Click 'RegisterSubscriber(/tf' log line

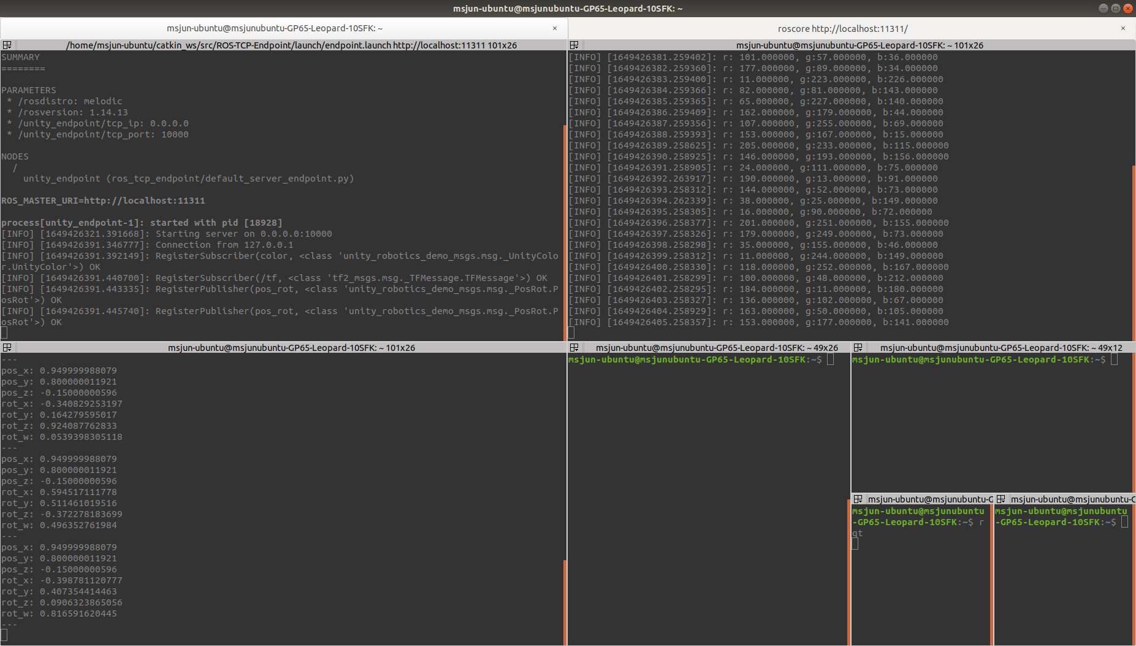tap(274, 278)
